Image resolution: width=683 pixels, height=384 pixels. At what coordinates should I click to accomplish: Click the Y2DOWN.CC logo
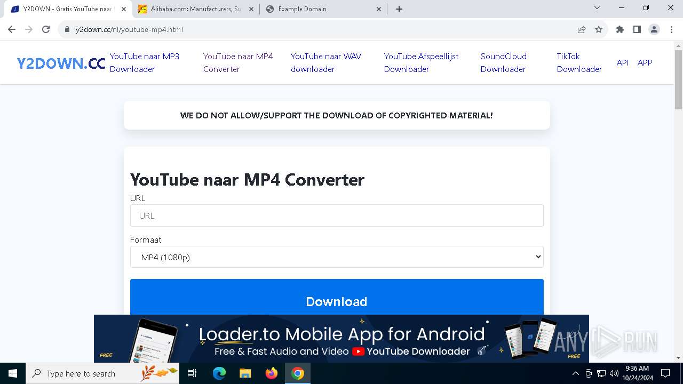61,63
